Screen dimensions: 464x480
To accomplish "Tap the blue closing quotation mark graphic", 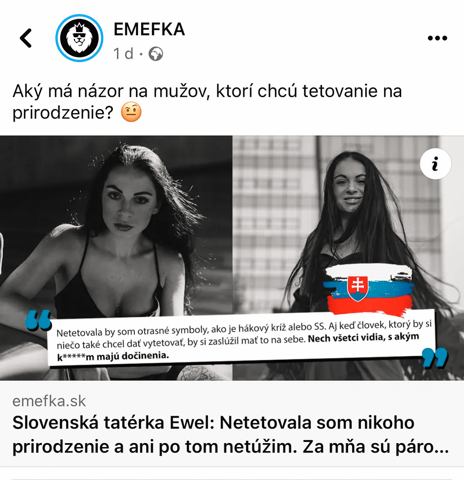I will tap(435, 357).
